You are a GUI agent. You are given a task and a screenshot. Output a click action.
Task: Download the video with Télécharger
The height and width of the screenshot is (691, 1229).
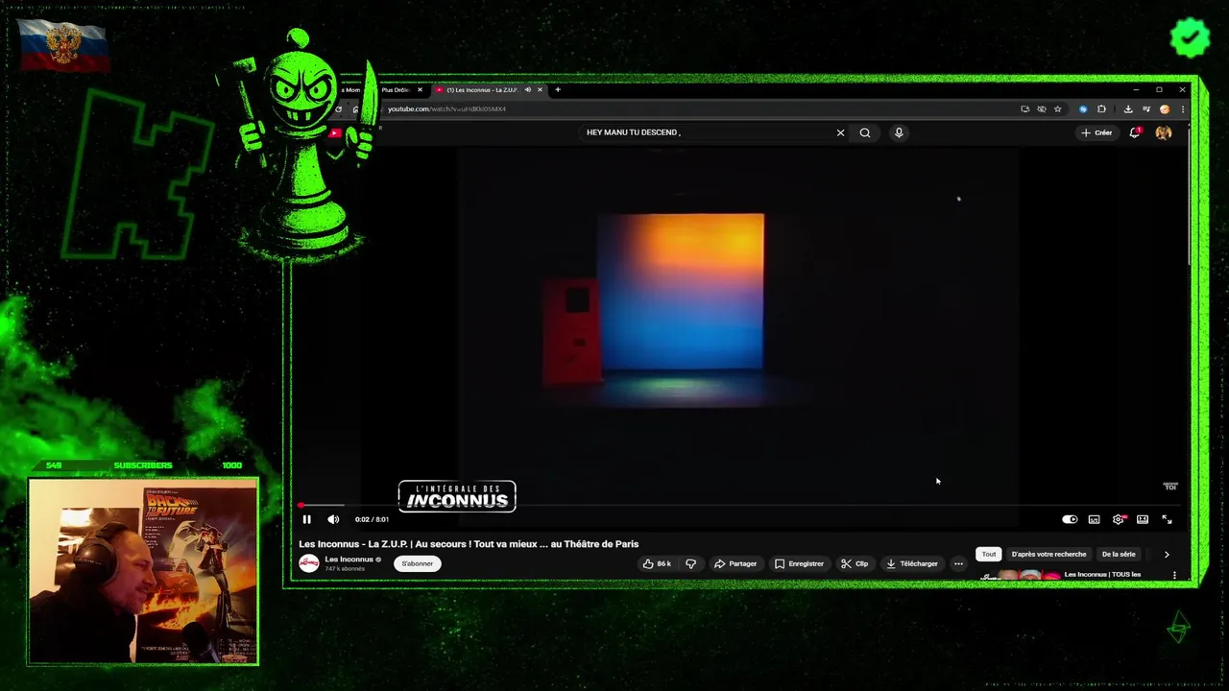point(912,563)
